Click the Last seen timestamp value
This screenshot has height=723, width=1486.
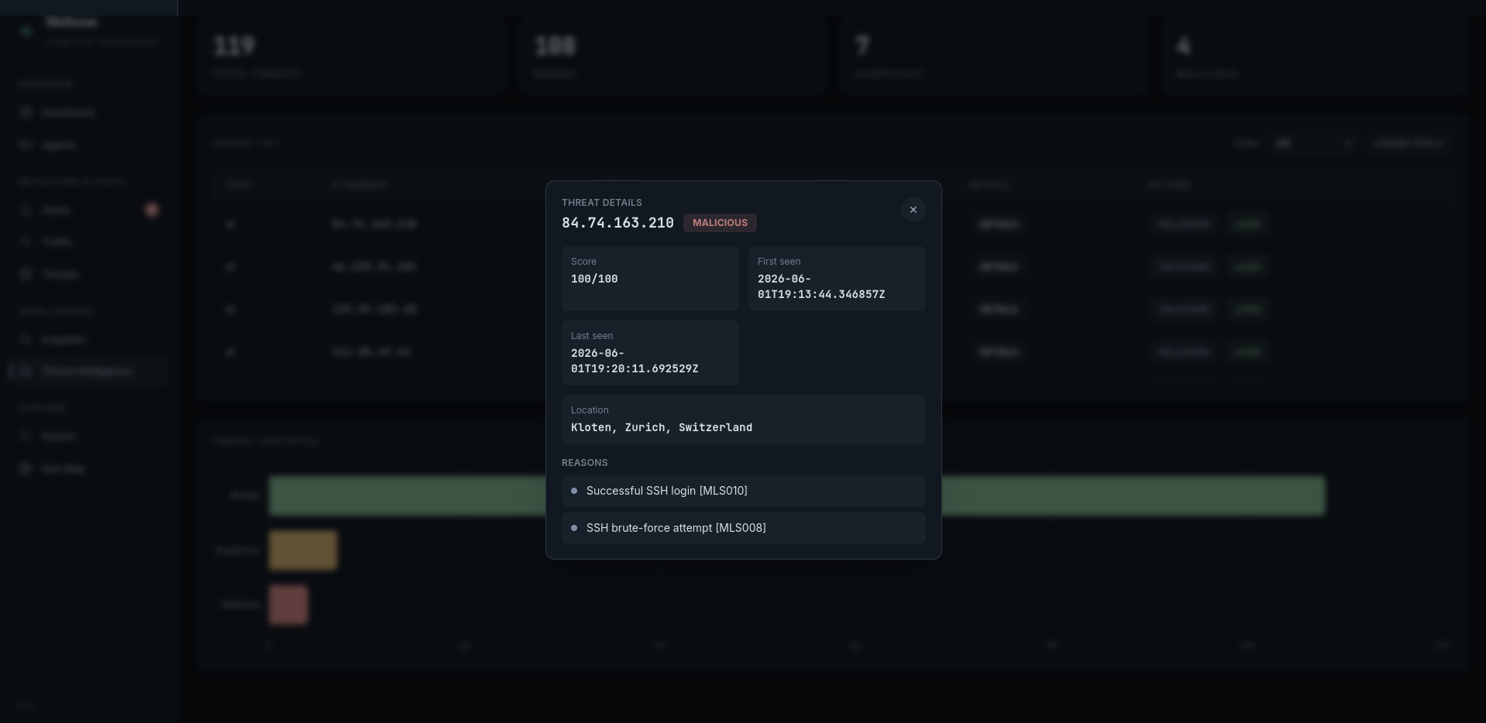click(x=635, y=361)
